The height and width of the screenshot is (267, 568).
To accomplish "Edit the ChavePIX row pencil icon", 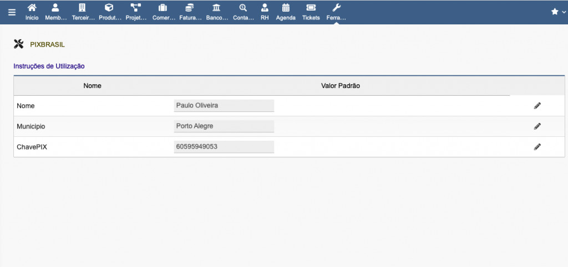I will click(x=537, y=147).
